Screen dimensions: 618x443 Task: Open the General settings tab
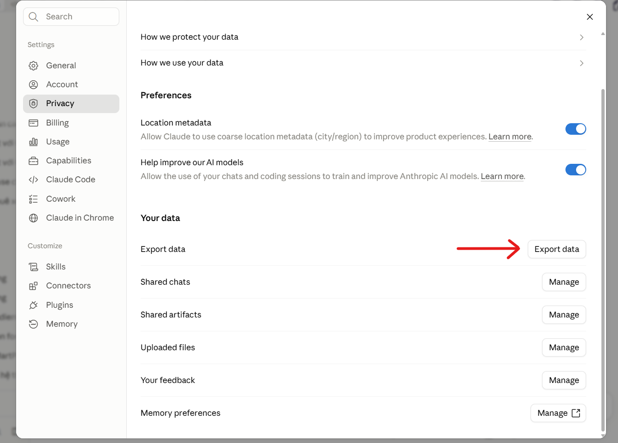[x=71, y=66]
